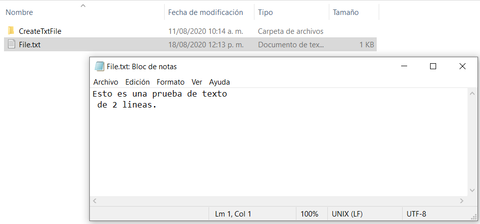
Task: Open the Formato menu
Action: coord(171,82)
